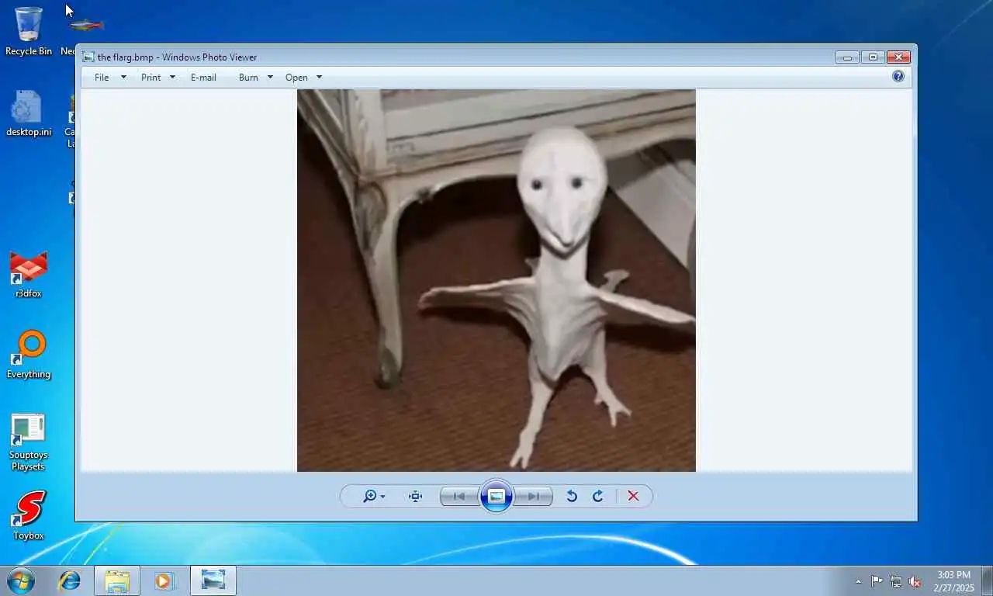Launch Internet Explorer from the taskbar
Screen dimensions: 993x596
[70, 580]
